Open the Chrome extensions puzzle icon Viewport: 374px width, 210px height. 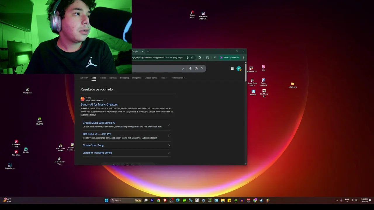(x=200, y=57)
